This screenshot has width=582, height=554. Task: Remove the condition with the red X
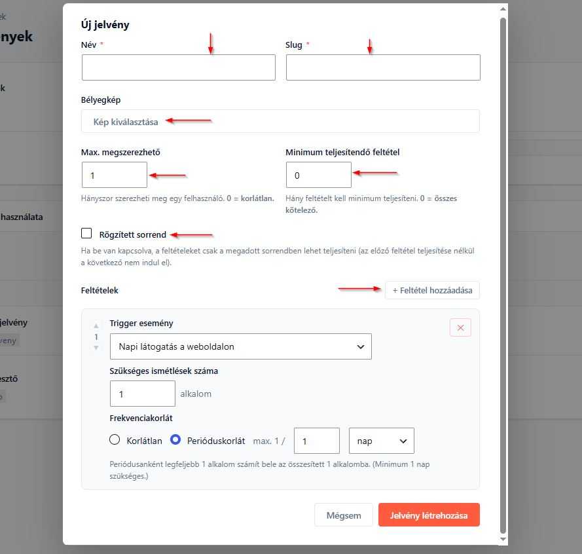[460, 327]
